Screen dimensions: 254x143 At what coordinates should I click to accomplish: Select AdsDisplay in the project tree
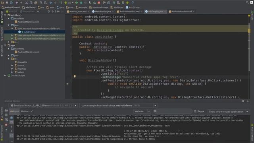pos(29,32)
